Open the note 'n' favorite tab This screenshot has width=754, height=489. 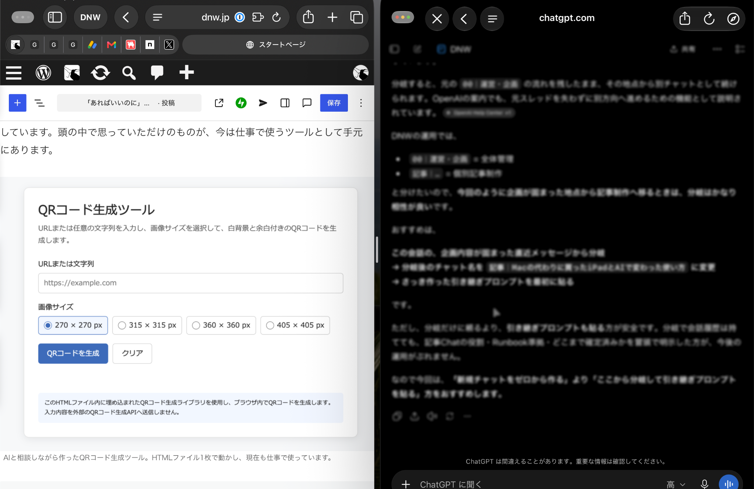point(150,45)
